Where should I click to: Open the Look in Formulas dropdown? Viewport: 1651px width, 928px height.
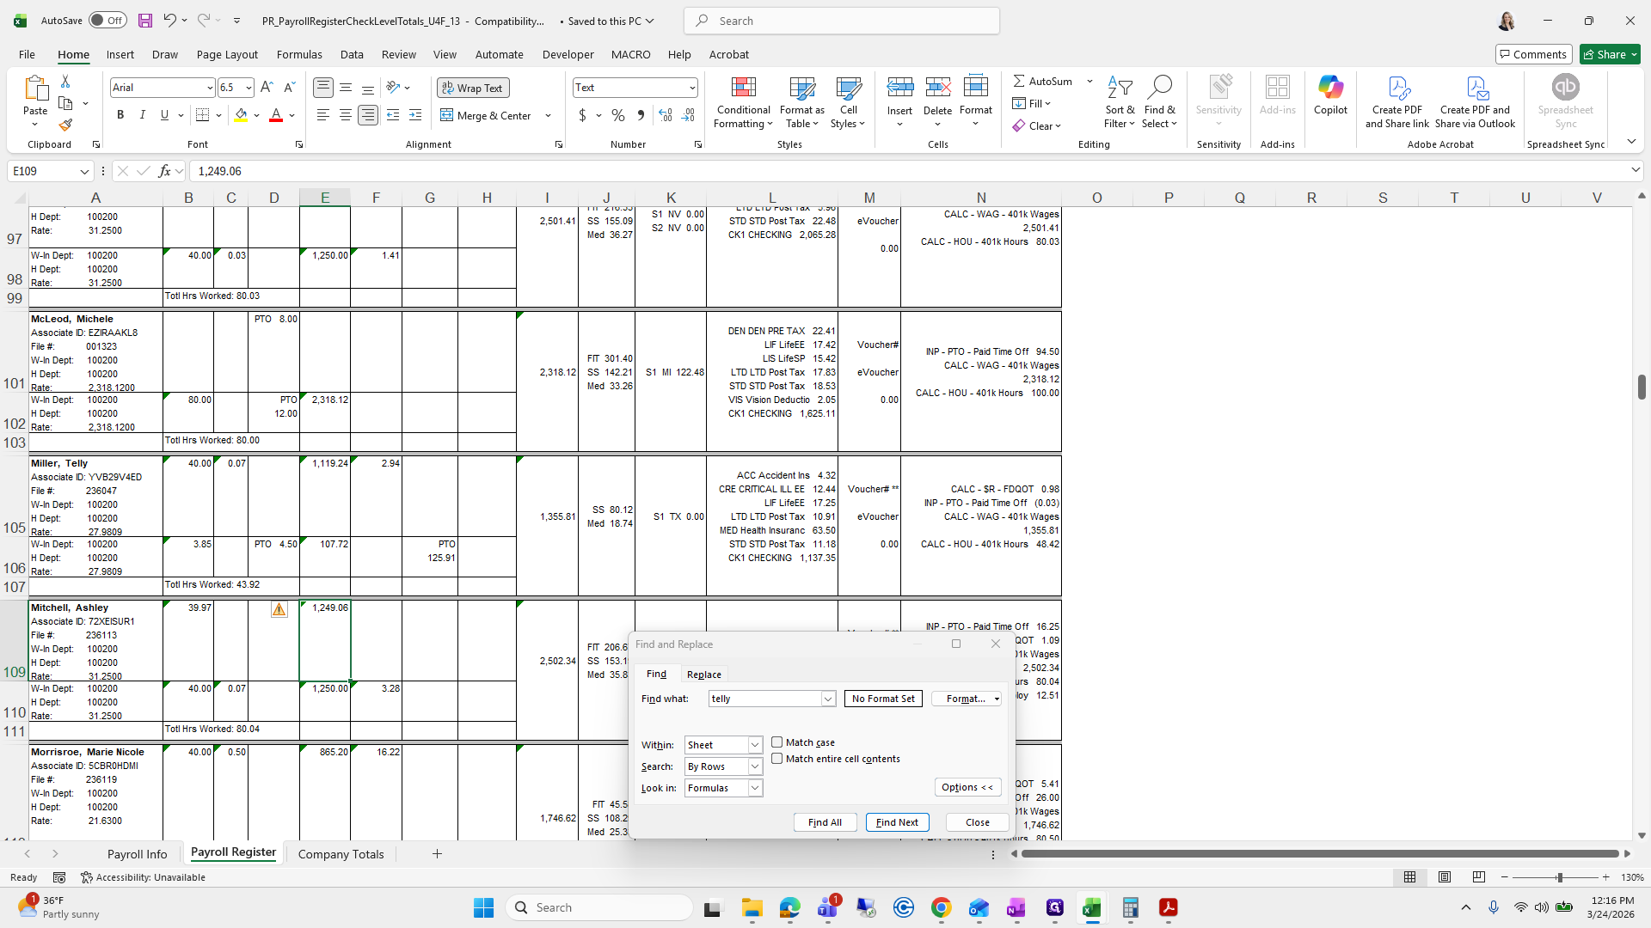754,788
